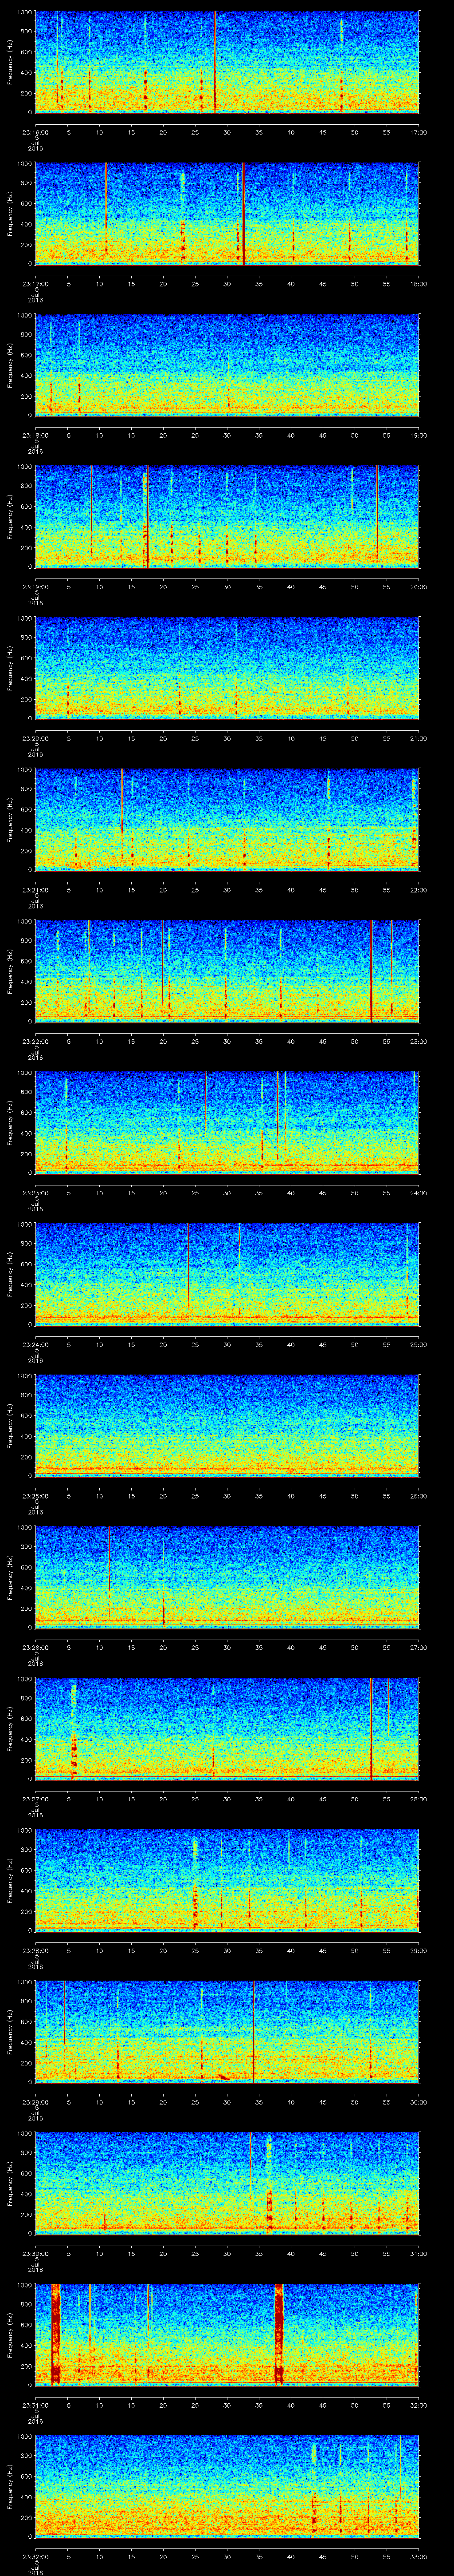Open the spectrogram panel beginning at 23:26:00
Image resolution: width=454 pixels, height=2576 pixels.
coord(227,1577)
